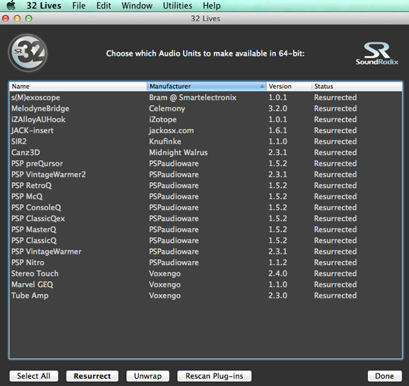409x386 pixels.
Task: Rescan plug-ins using the bottom button
Action: tap(214, 376)
